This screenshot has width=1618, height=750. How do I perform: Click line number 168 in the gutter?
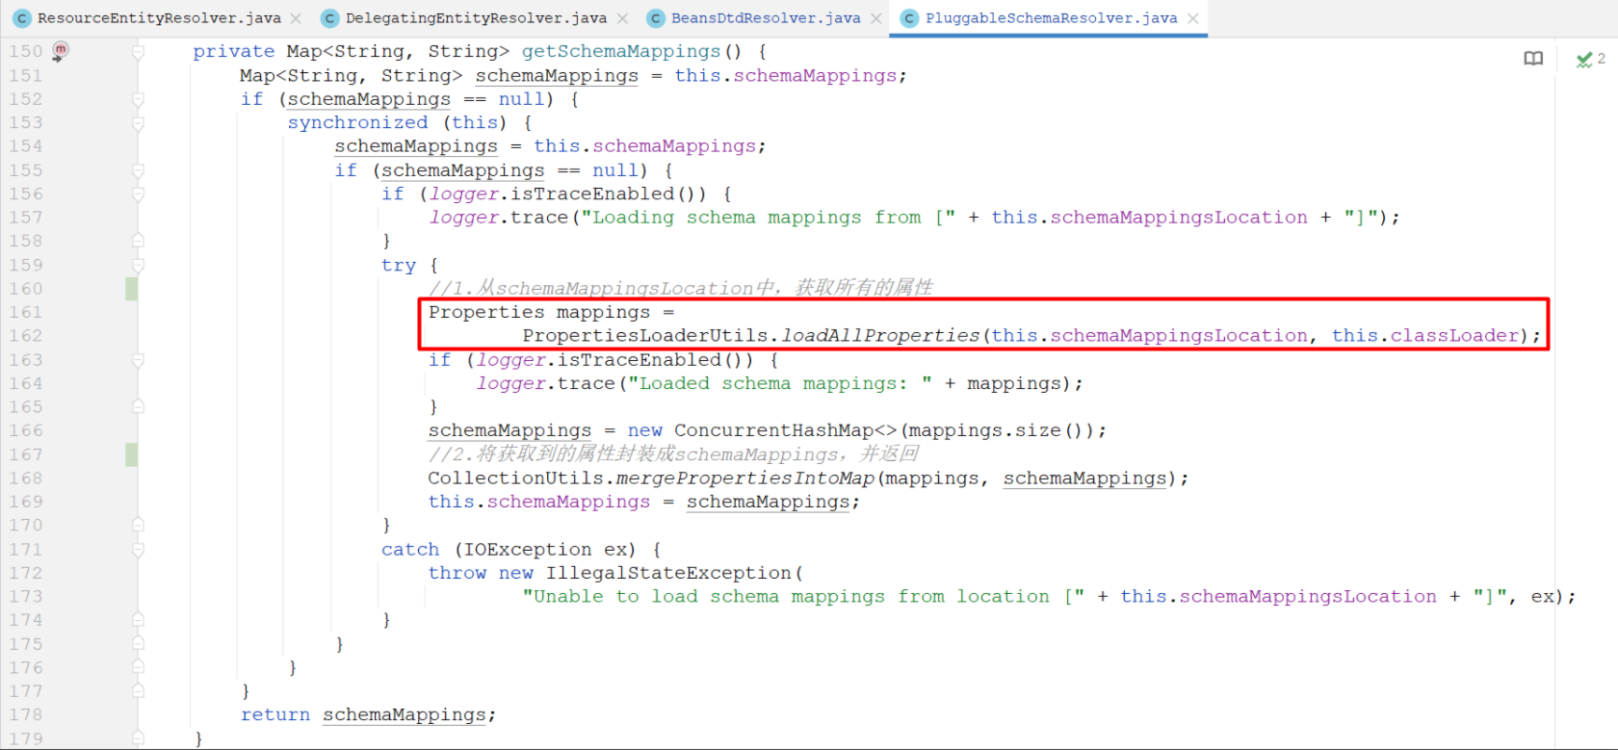[x=26, y=478]
